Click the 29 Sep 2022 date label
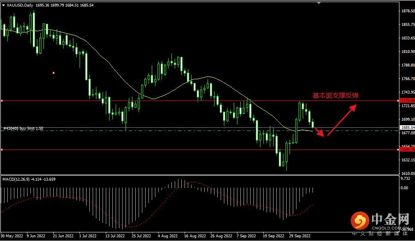This screenshot has height=241, width=415. tap(300, 236)
